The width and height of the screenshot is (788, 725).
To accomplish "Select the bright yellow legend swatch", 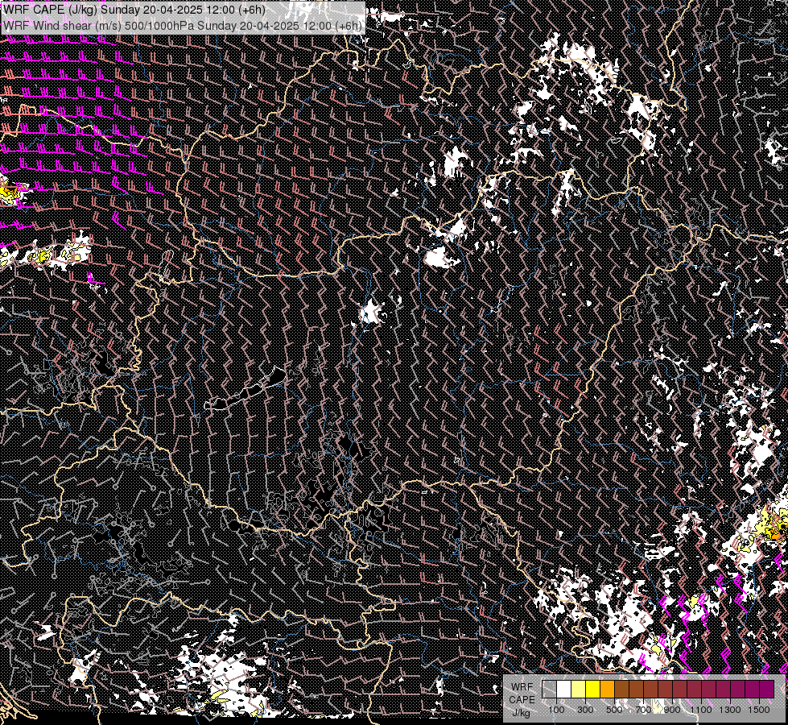I will [593, 689].
